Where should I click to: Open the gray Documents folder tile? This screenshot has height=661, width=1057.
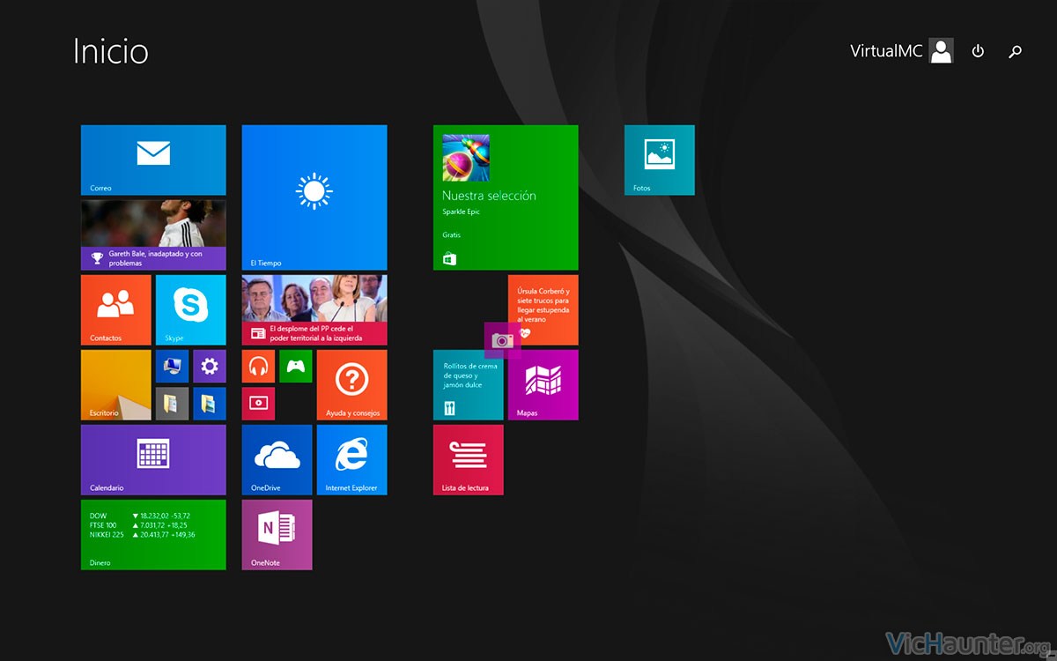[172, 404]
